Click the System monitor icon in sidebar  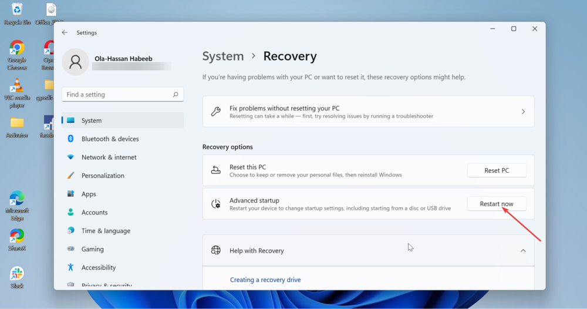(x=70, y=120)
